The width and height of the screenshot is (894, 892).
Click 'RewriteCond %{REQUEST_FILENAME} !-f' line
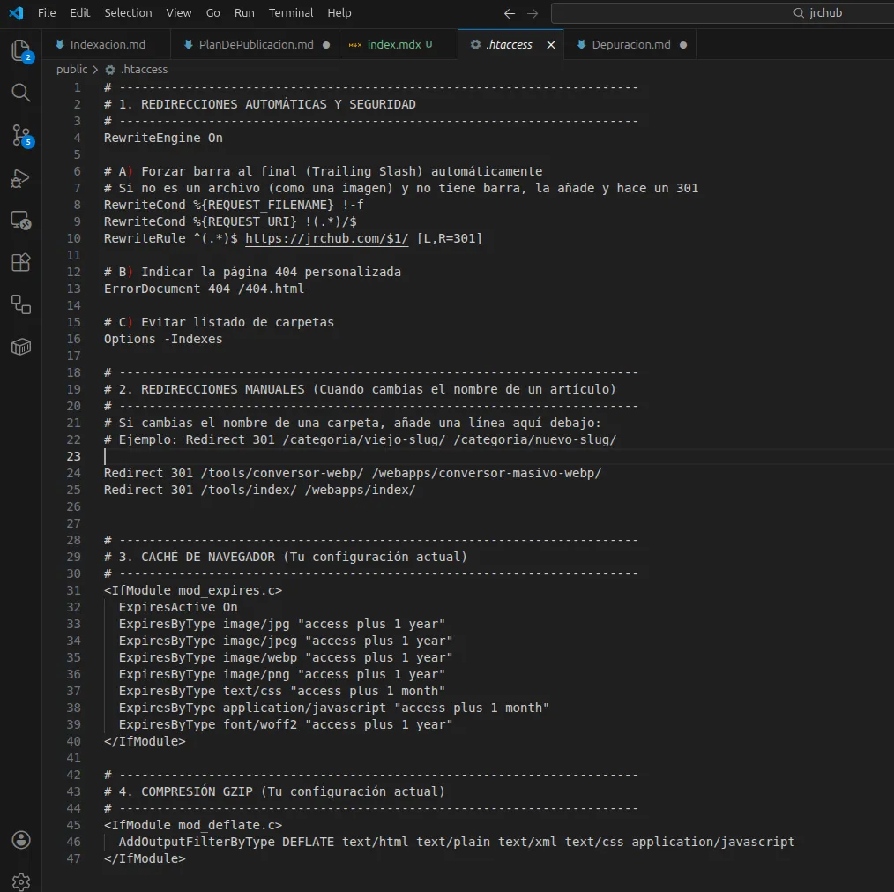[x=234, y=205]
